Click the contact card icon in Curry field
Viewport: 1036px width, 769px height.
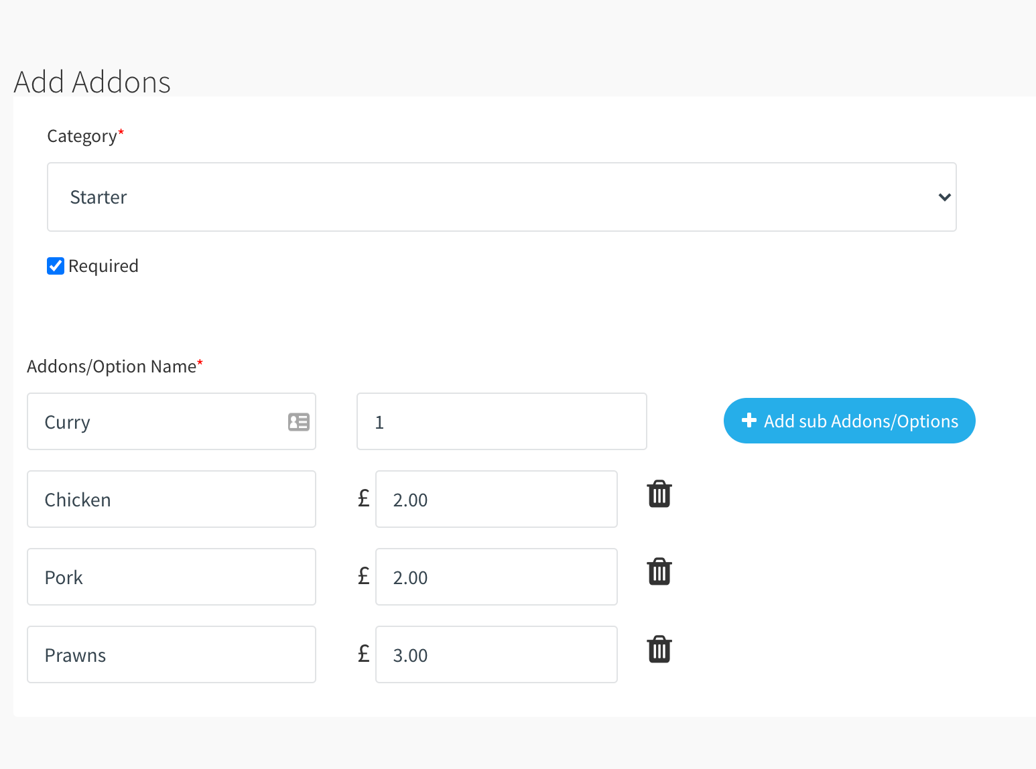pos(299,422)
